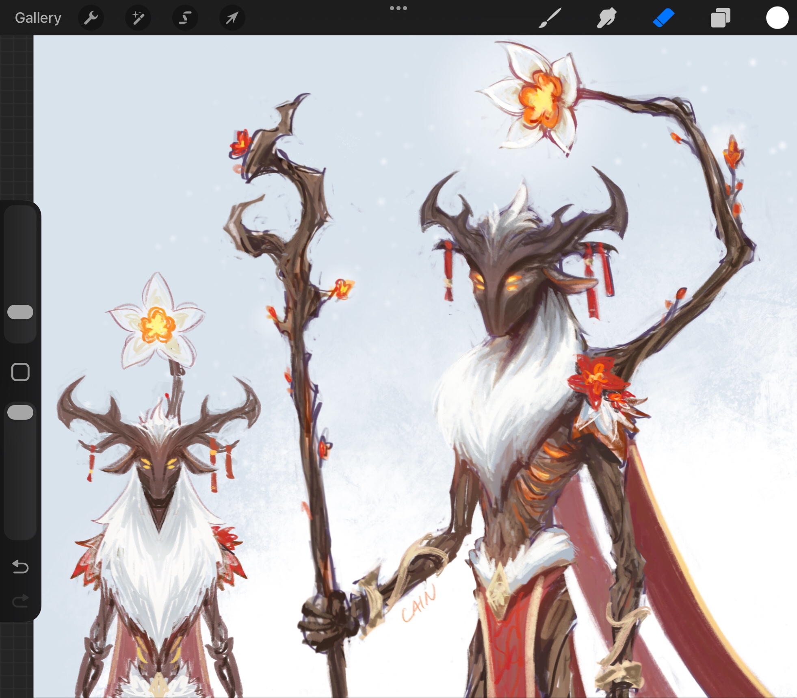Click the three-dot menu at top center

tap(398, 8)
